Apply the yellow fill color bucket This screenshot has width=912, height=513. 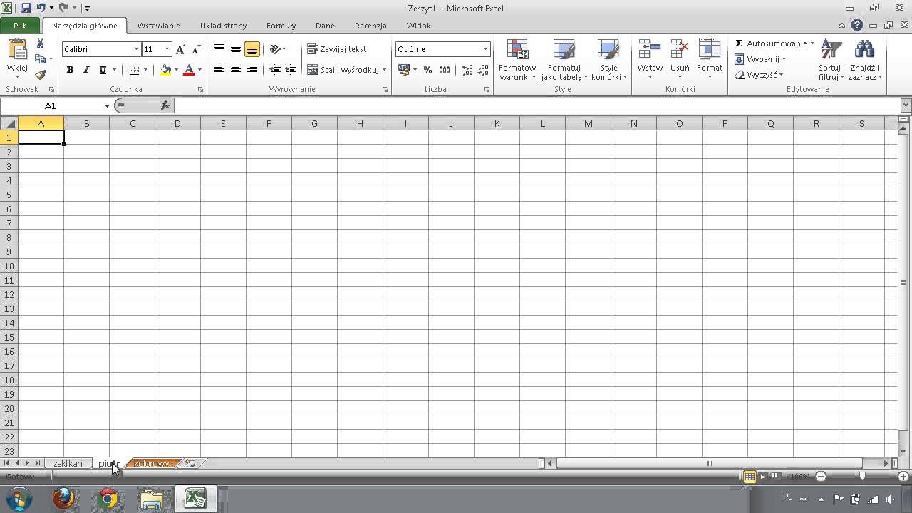click(x=165, y=70)
